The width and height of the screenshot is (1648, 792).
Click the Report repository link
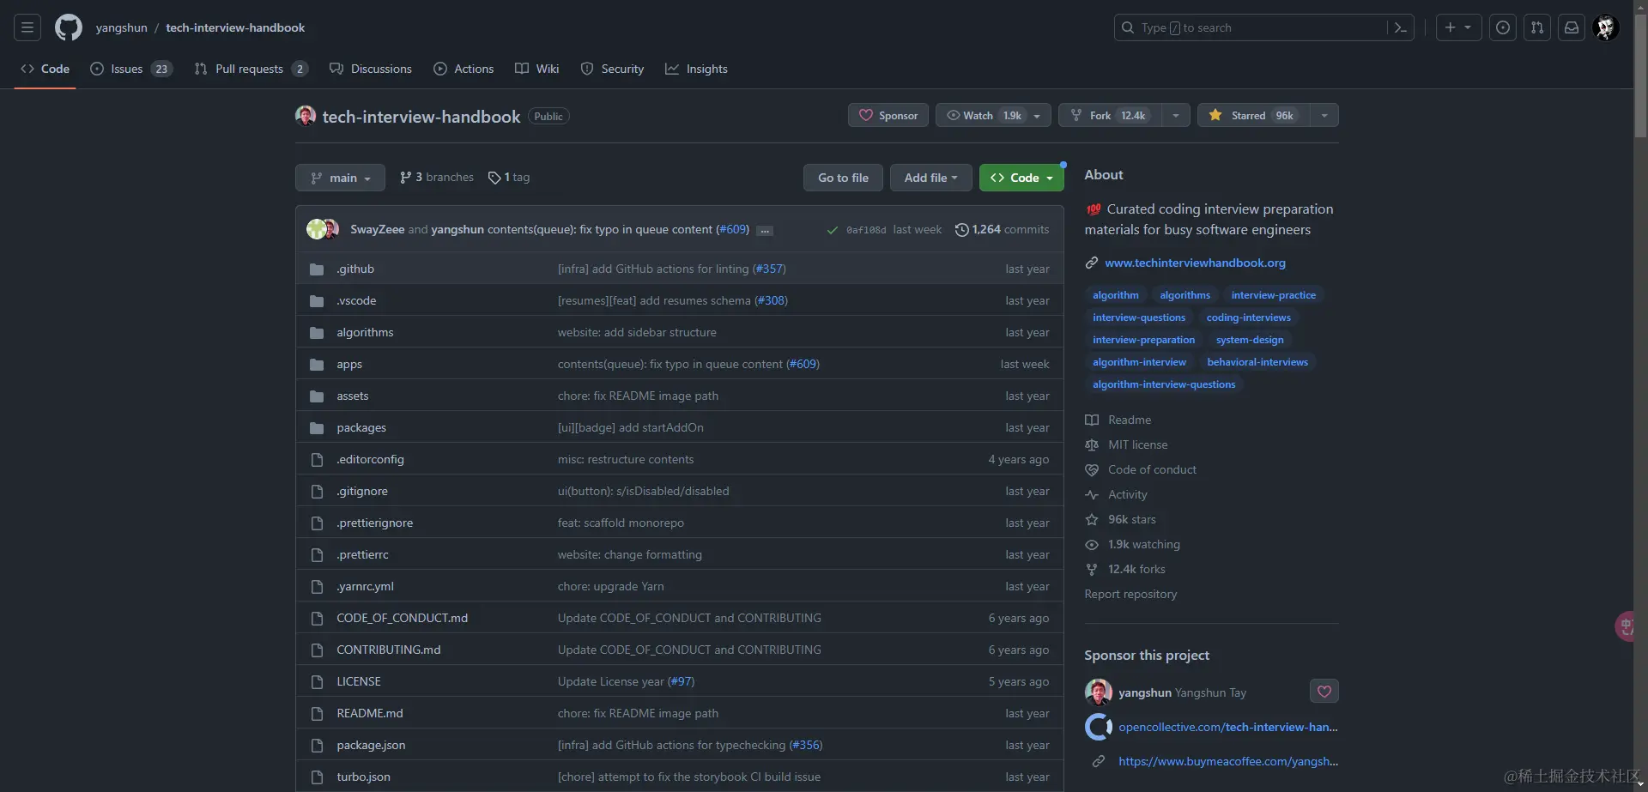(1130, 594)
